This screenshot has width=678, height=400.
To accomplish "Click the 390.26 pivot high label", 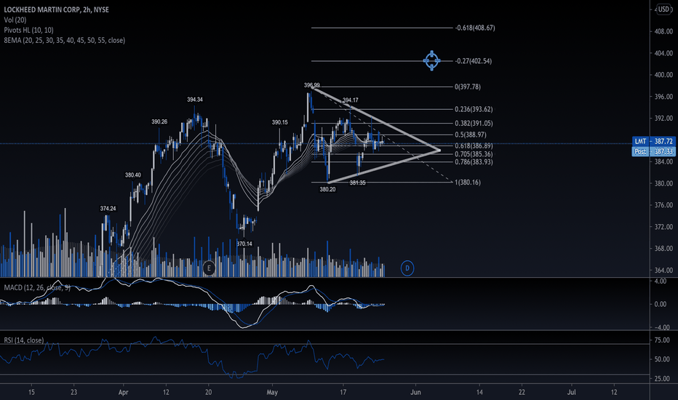I will pos(159,122).
